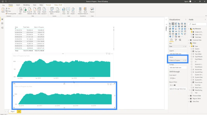Remove Orders in Progress from Values well
The image size is (207, 115).
pyautogui.click(x=186, y=60)
